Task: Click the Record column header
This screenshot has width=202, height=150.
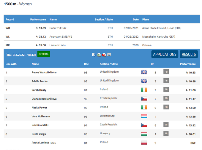Action: (x=10, y=20)
